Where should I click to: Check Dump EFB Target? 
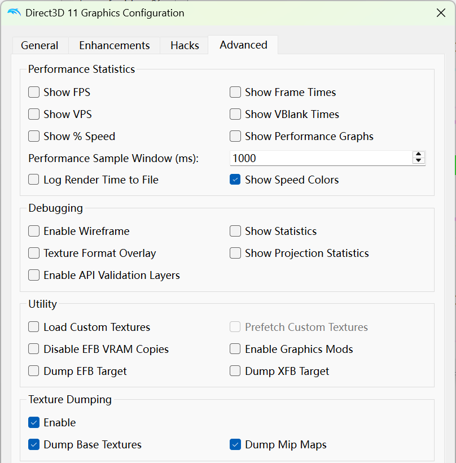[34, 371]
